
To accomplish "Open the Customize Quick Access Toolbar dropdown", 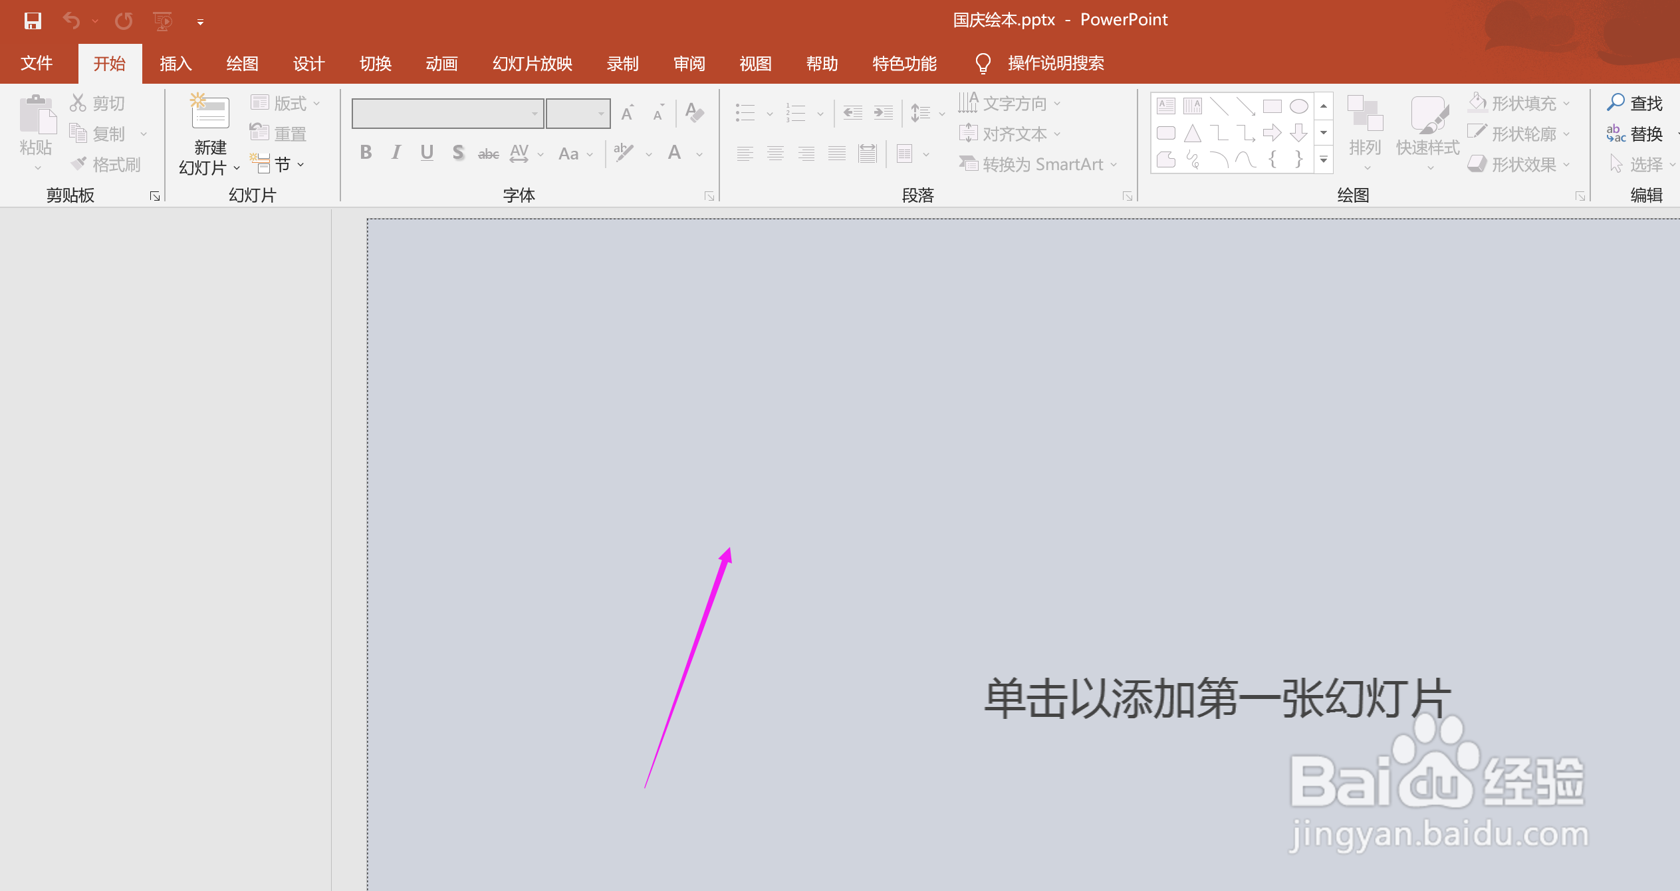I will tap(200, 22).
